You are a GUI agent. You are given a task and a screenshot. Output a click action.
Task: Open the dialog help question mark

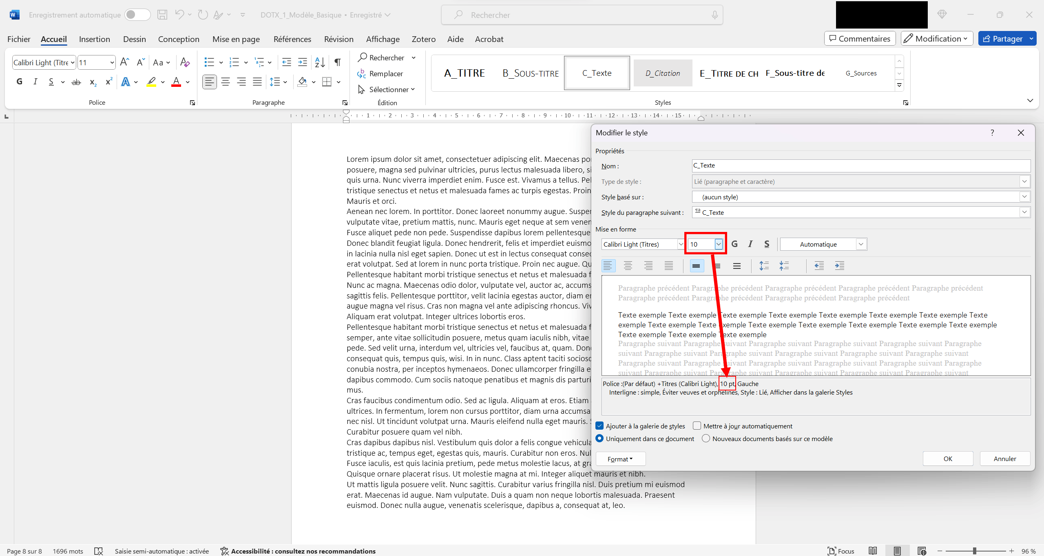[x=992, y=132]
